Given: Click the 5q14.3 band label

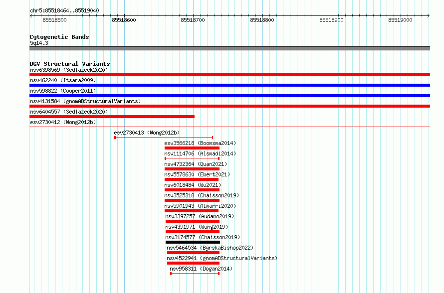Looking at the screenshot, I should point(39,43).
